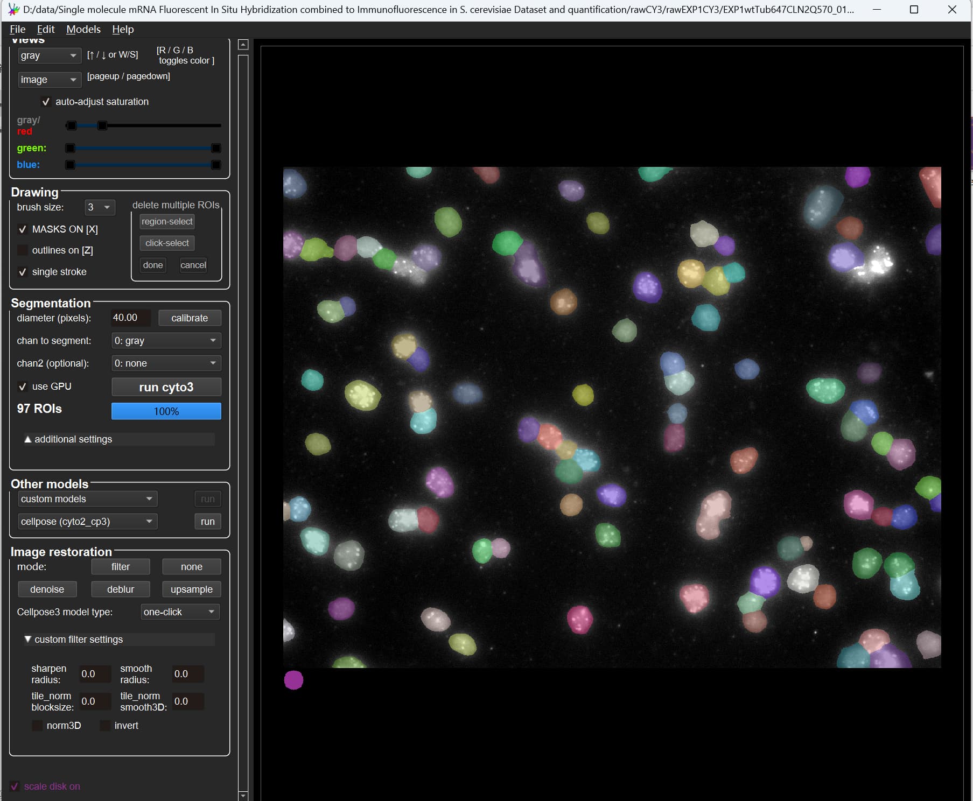Start click-select for deleting ROIs
973x801 pixels.
click(x=166, y=243)
